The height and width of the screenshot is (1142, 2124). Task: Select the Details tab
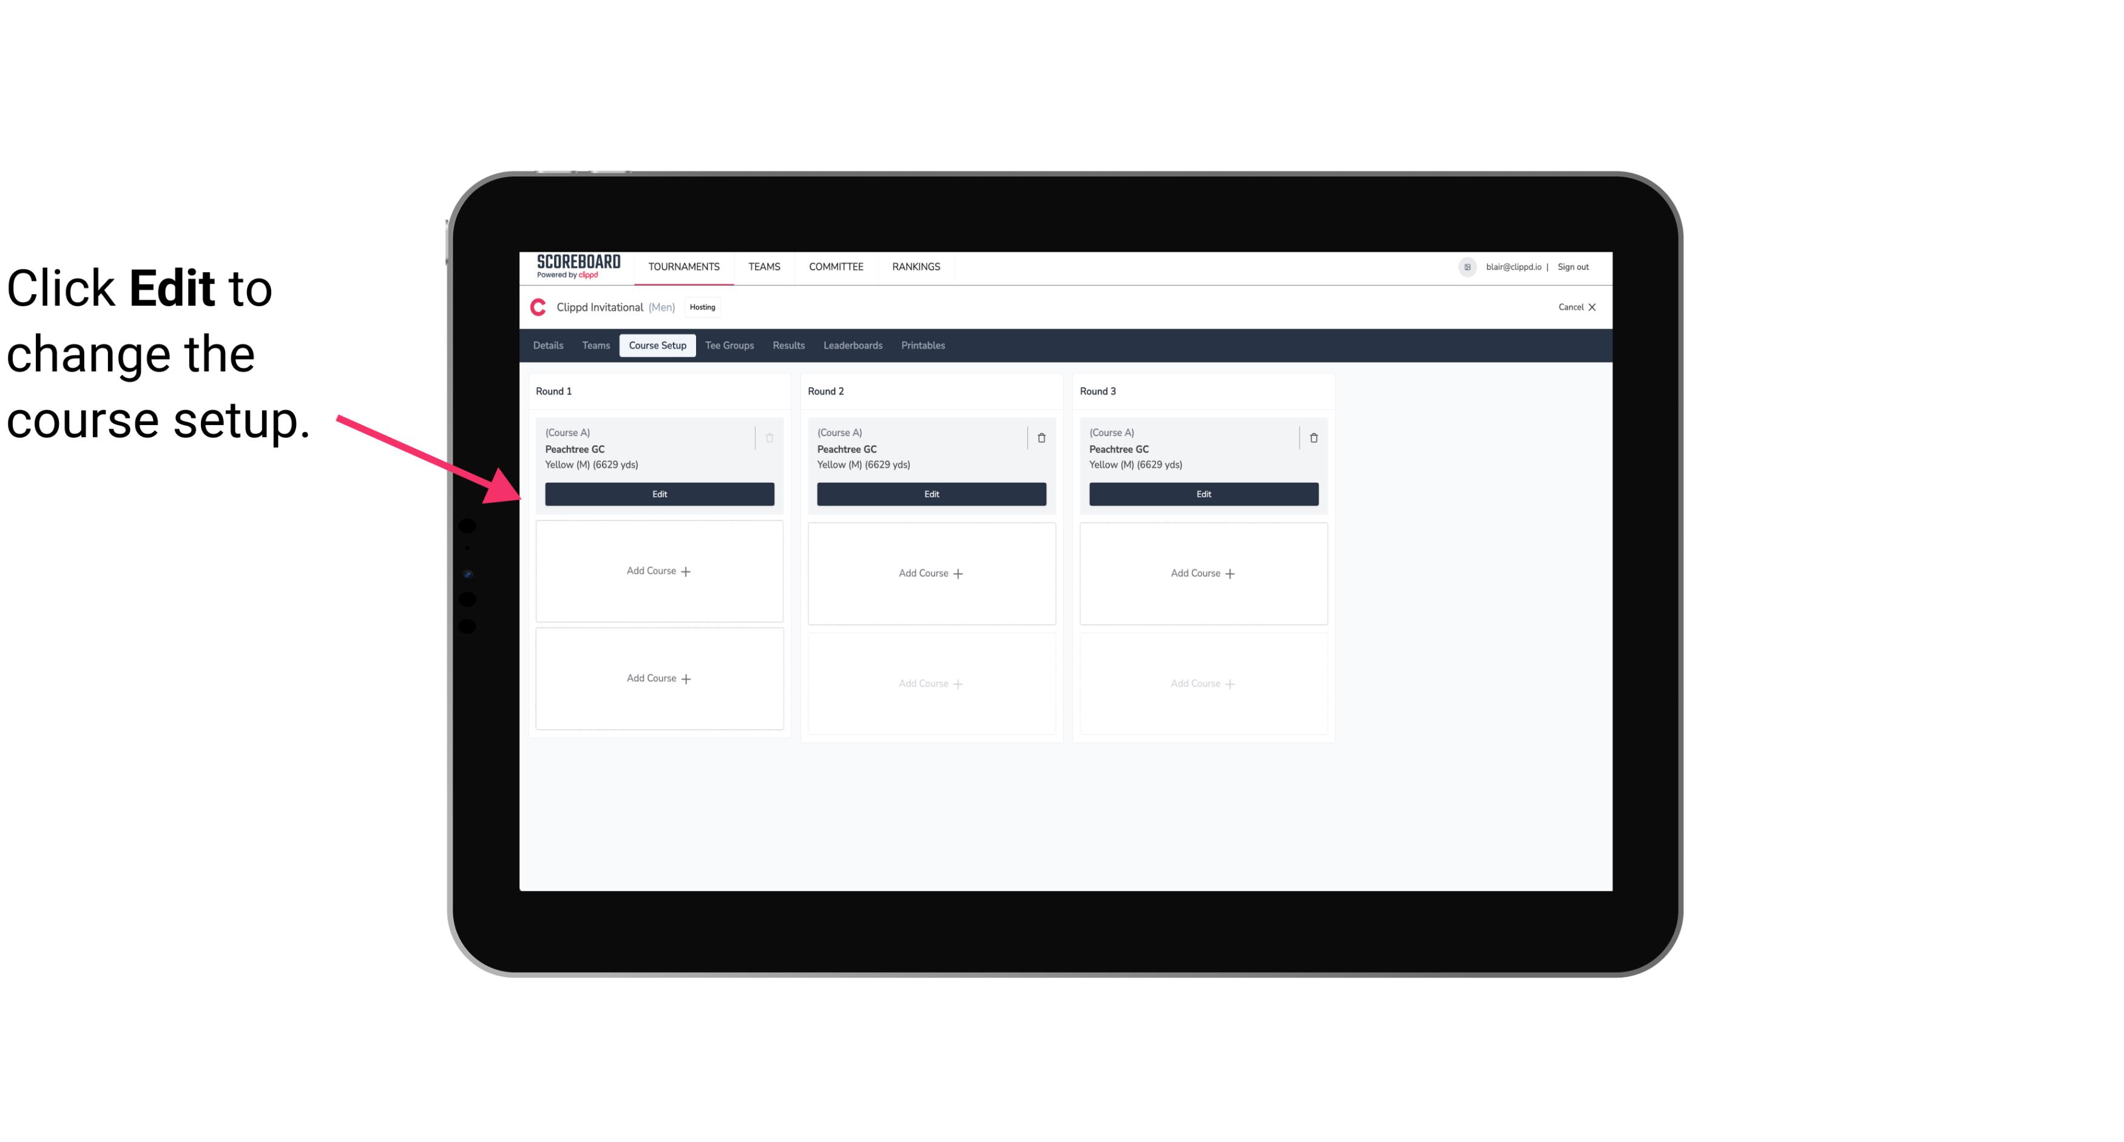(x=549, y=344)
